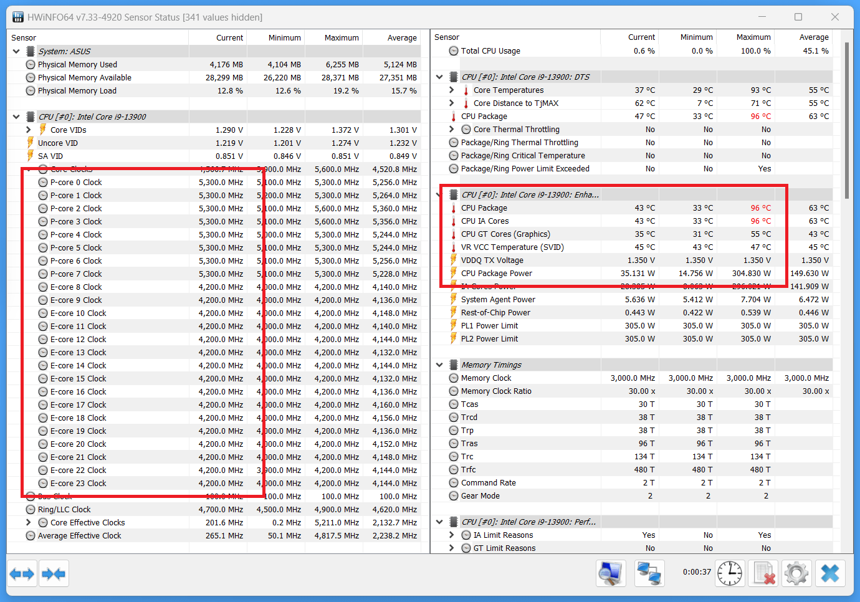This screenshot has height=602, width=860.
Task: Expand the GT Limit Reasons entry
Action: pos(452,548)
